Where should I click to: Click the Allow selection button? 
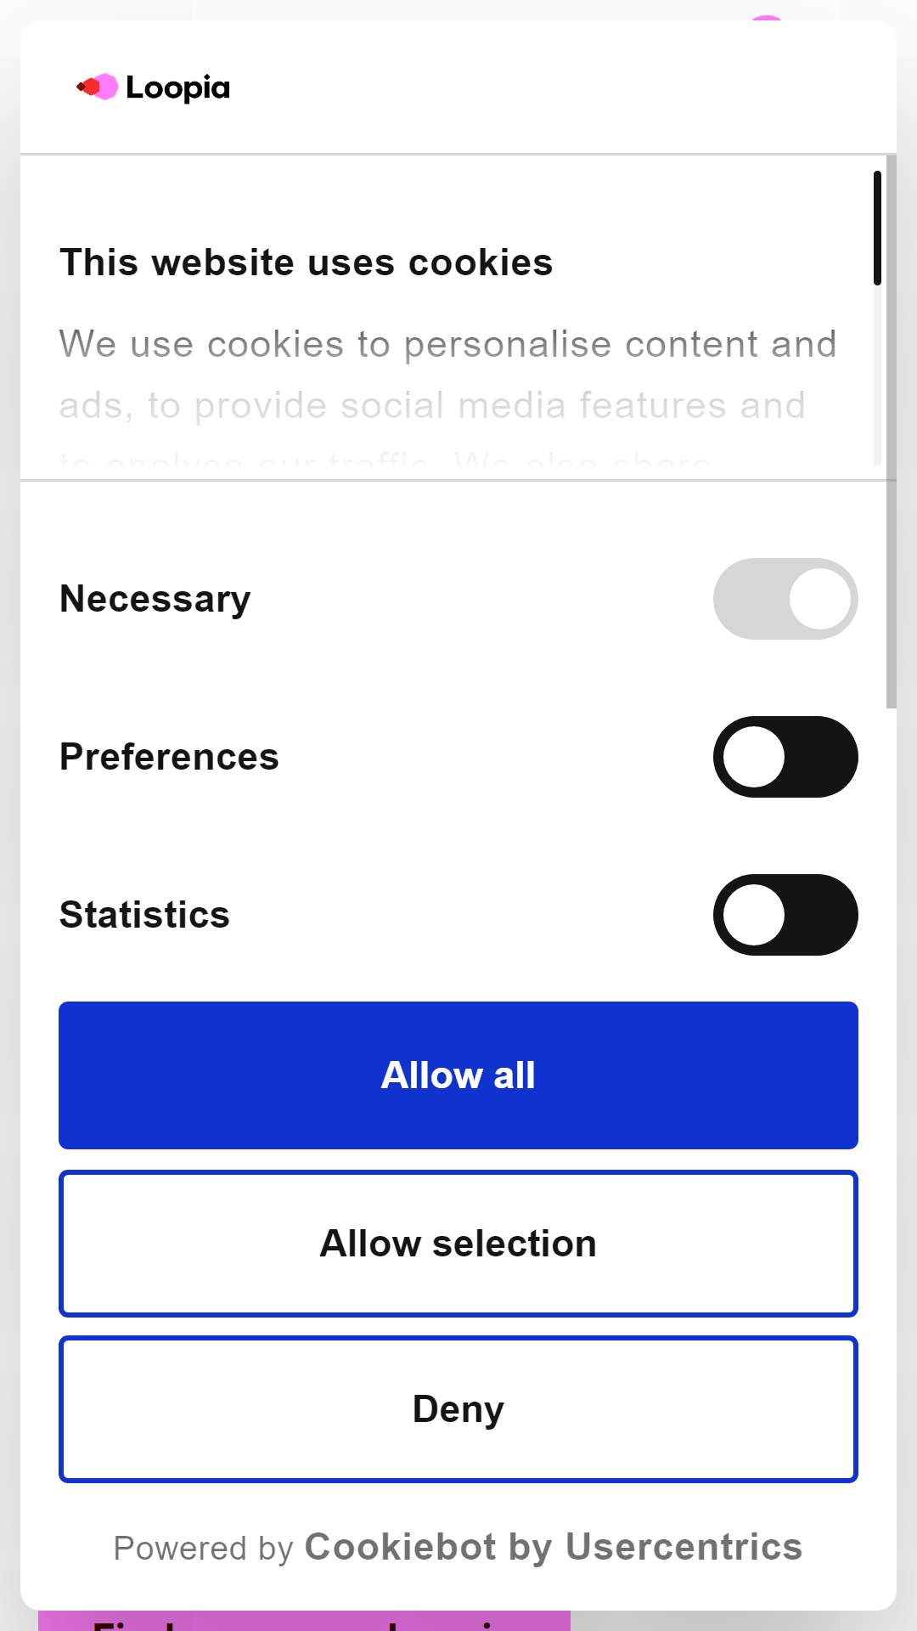click(x=458, y=1244)
